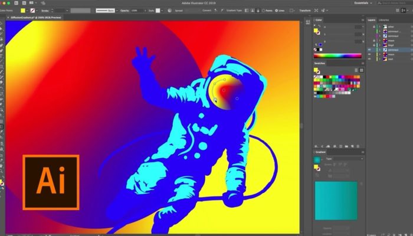Toggle lock on the topmost layer
The height and width of the screenshot is (236, 413).
[x=374, y=27]
